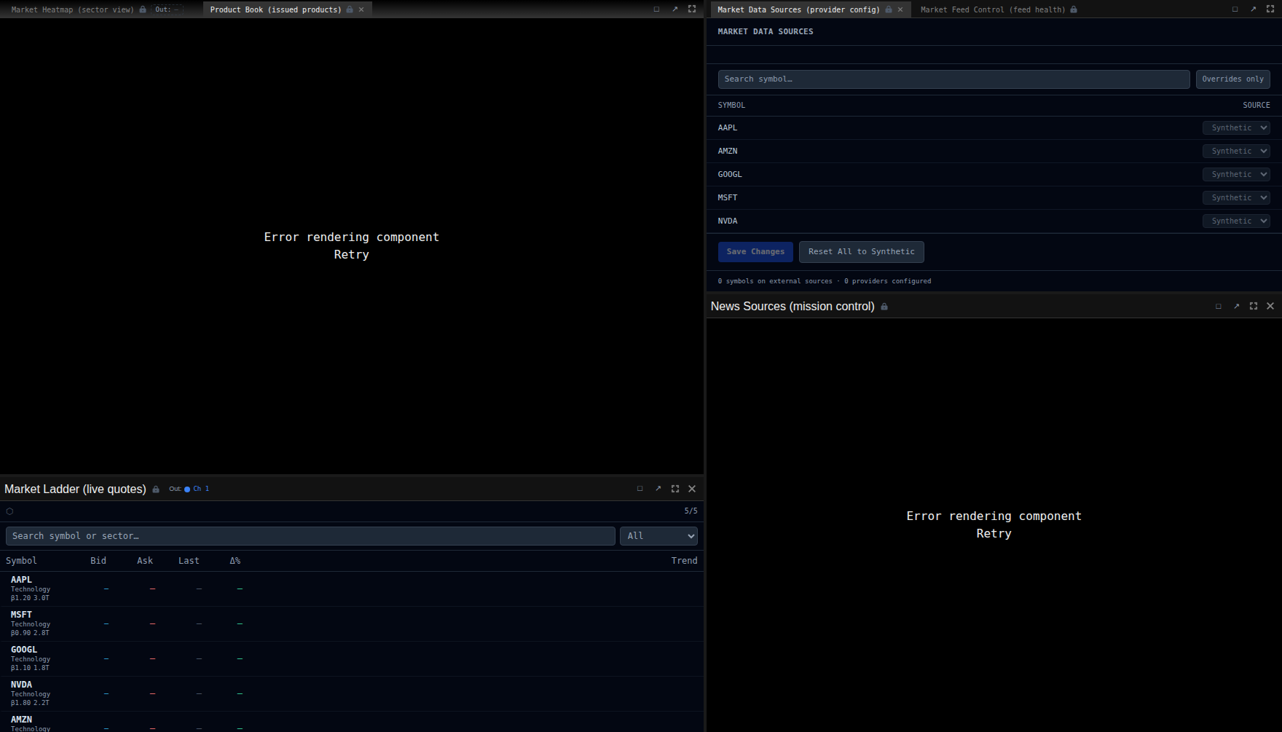This screenshot has width=1282, height=732.
Task: Switch to the Market Heatmap (sector view) tab
Action: click(72, 9)
